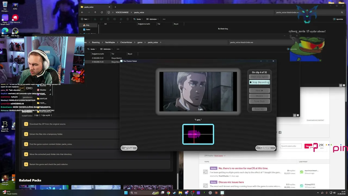Sort front Explorer by the Boyut column
The width and height of the screenshot is (348, 196).
click(176, 24)
